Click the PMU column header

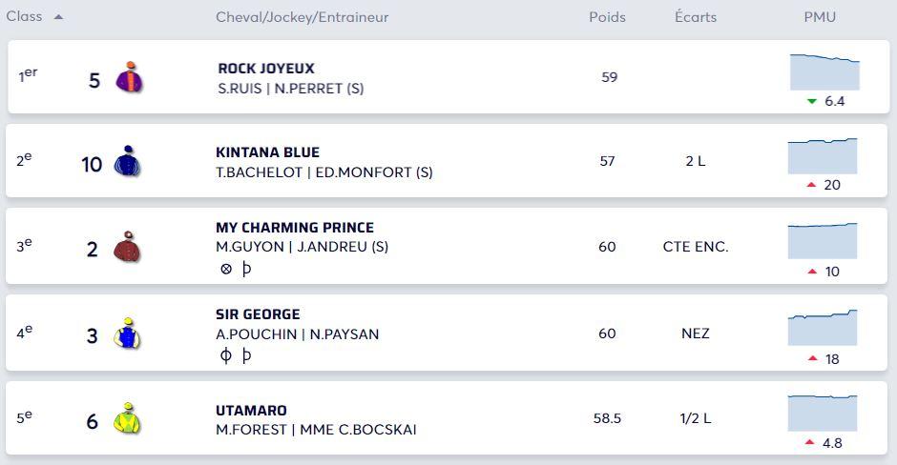tap(820, 17)
